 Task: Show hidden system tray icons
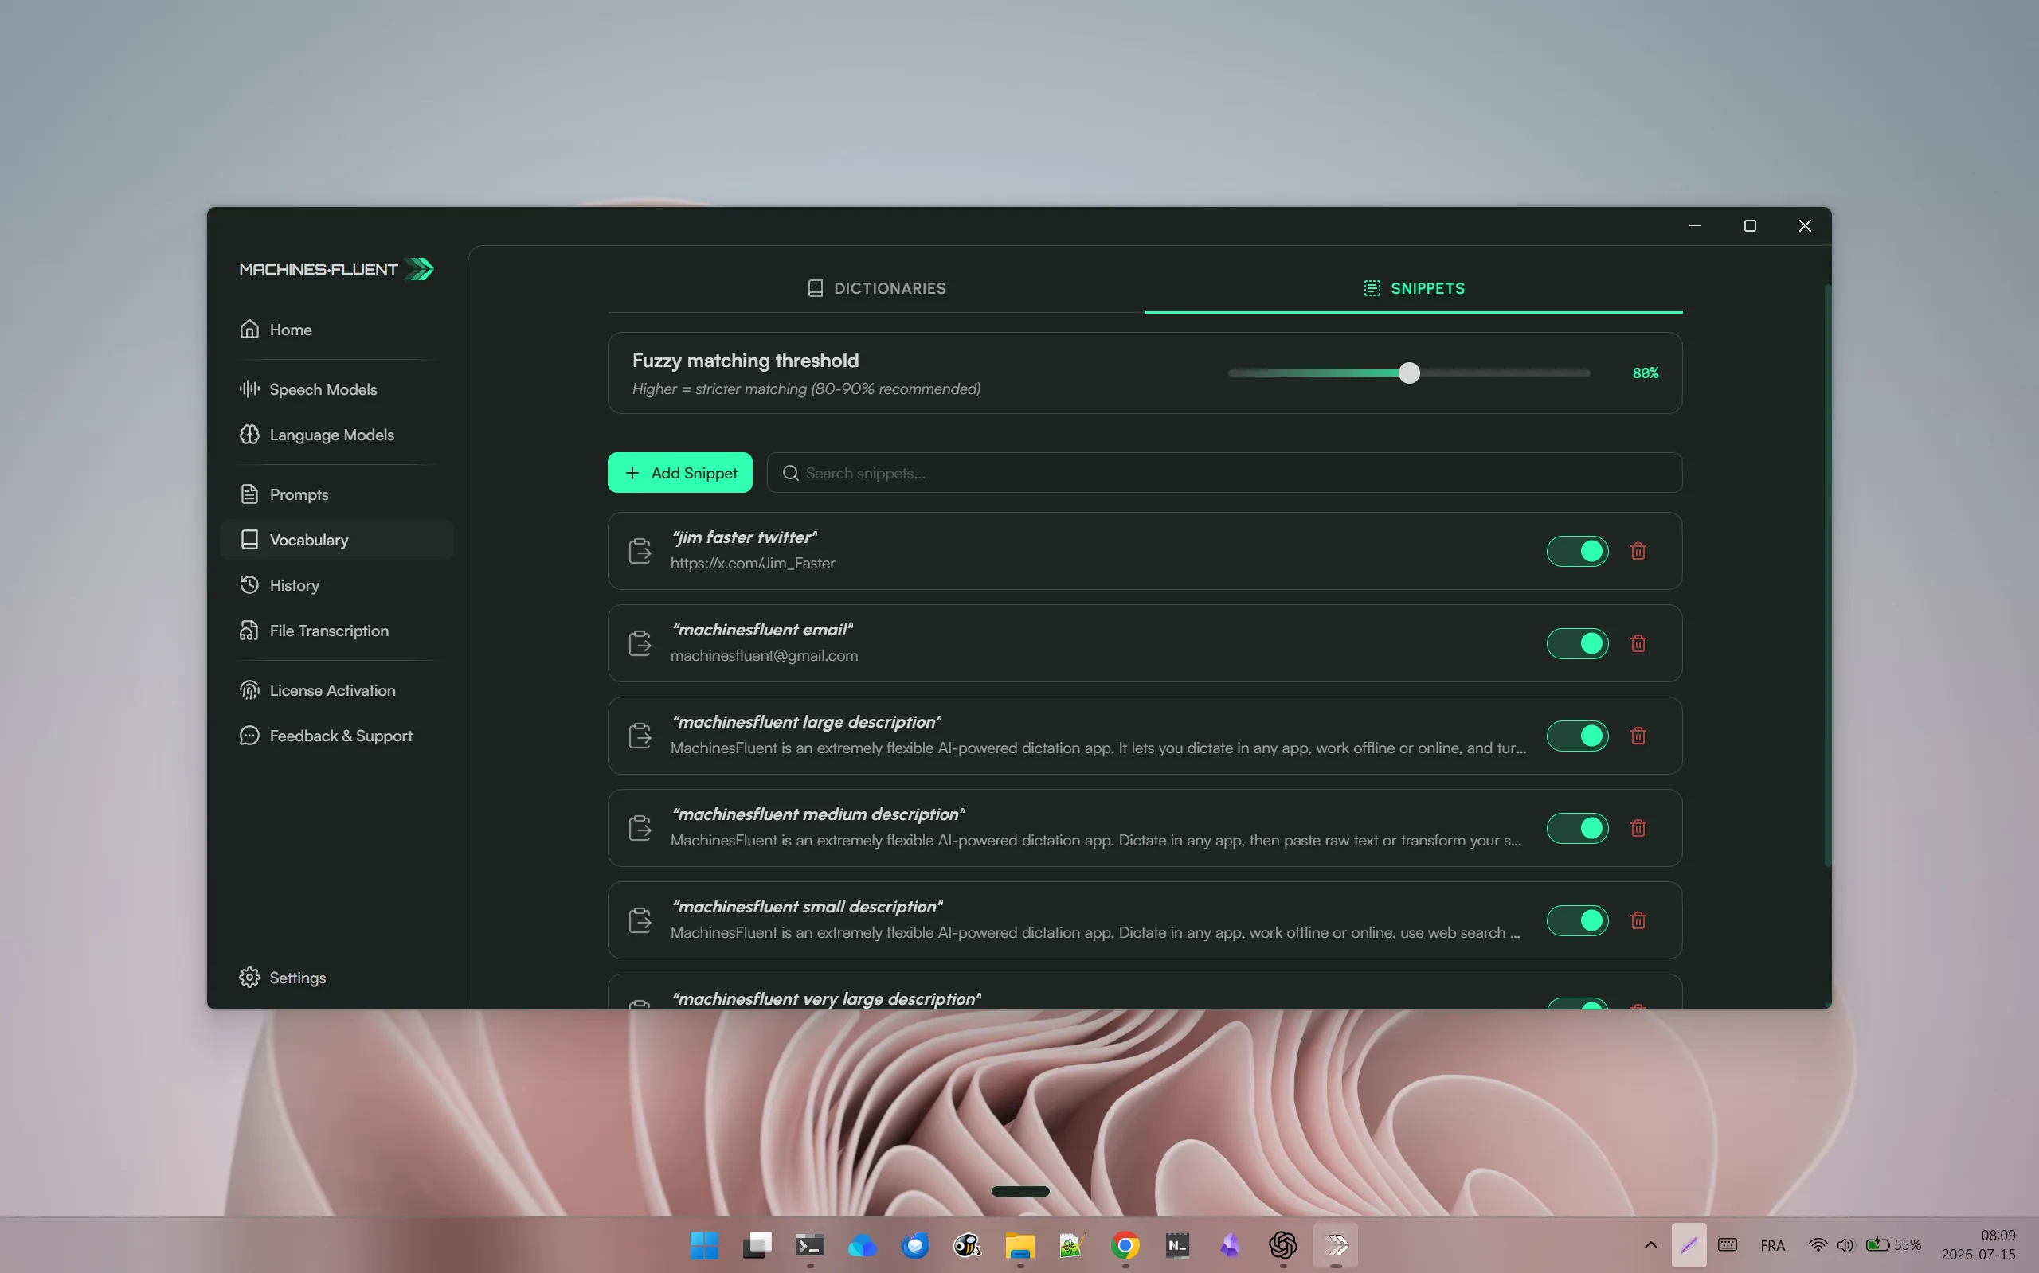1651,1245
